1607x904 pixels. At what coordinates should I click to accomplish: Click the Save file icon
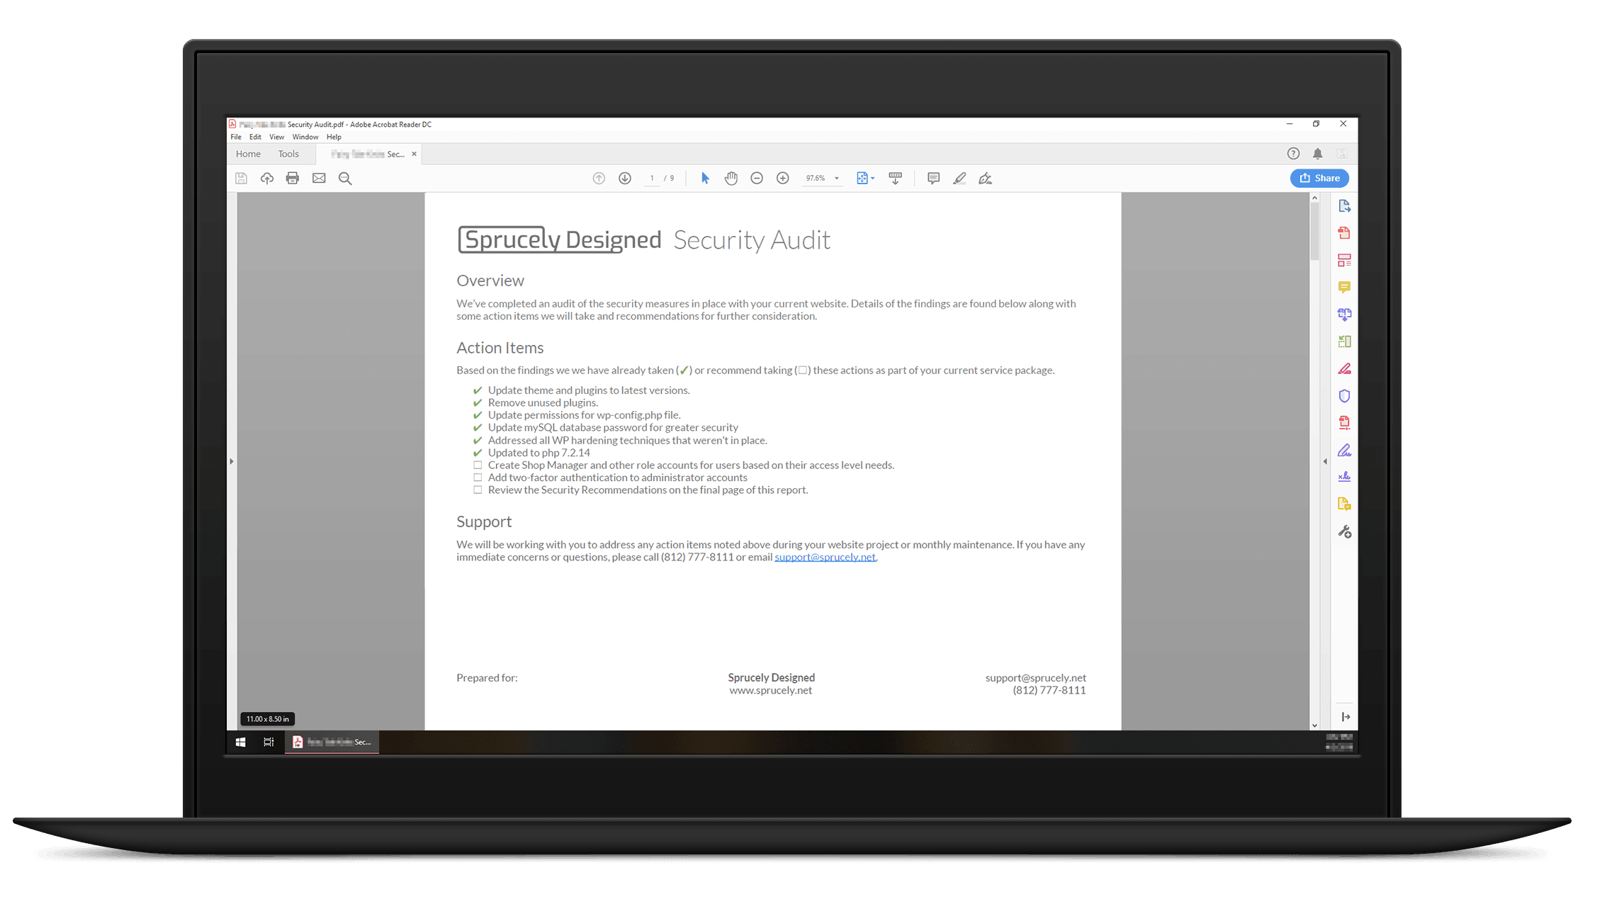(x=241, y=179)
